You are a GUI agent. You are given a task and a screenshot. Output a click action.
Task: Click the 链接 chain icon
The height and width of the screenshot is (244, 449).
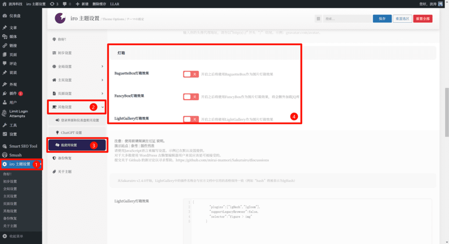click(4, 46)
